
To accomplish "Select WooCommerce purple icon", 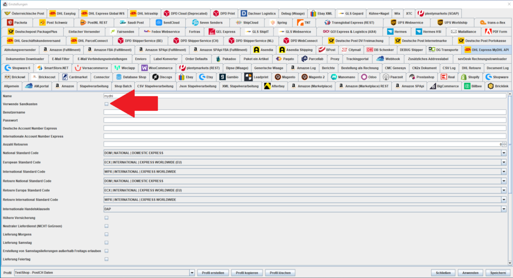I will [x=144, y=68].
